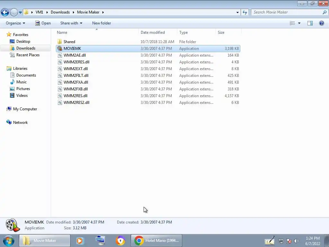Sort by the Date modified column header
Screen dimensions: 329x247
coord(153,32)
